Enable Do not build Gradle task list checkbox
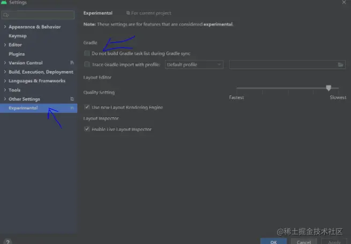Screen dimensions: 351x244 click(x=87, y=53)
